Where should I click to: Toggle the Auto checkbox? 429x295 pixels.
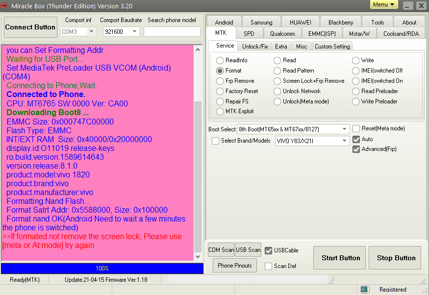(x=356, y=139)
